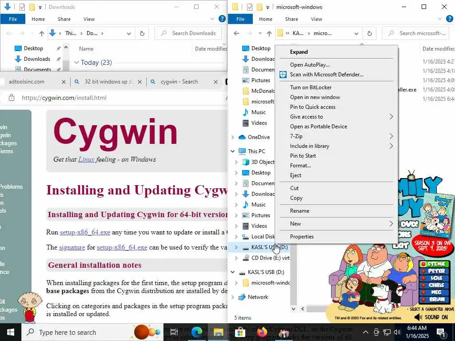455x341 pixels.
Task: Close the adtoolsinc.com browser tab
Action: pyautogui.click(x=64, y=82)
